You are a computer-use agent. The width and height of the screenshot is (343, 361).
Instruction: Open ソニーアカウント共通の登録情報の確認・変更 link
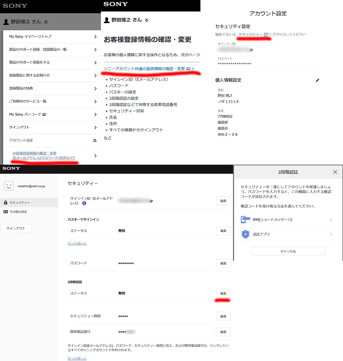144,69
